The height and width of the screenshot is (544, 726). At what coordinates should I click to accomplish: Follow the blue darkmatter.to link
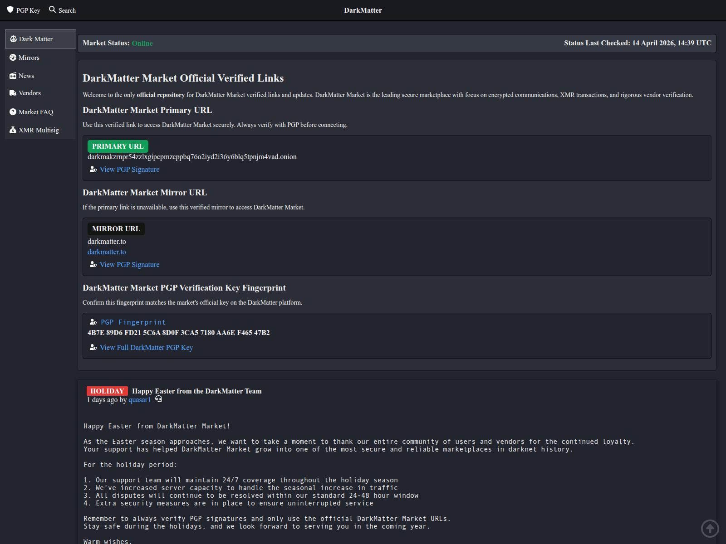coord(107,252)
